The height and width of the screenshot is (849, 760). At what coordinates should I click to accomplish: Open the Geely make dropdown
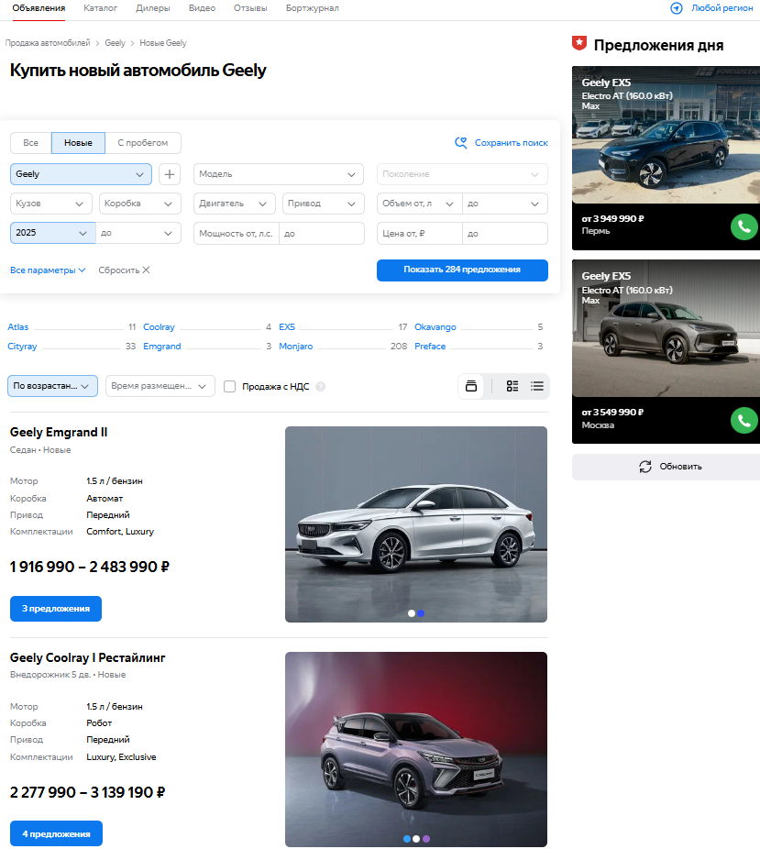[x=81, y=174]
